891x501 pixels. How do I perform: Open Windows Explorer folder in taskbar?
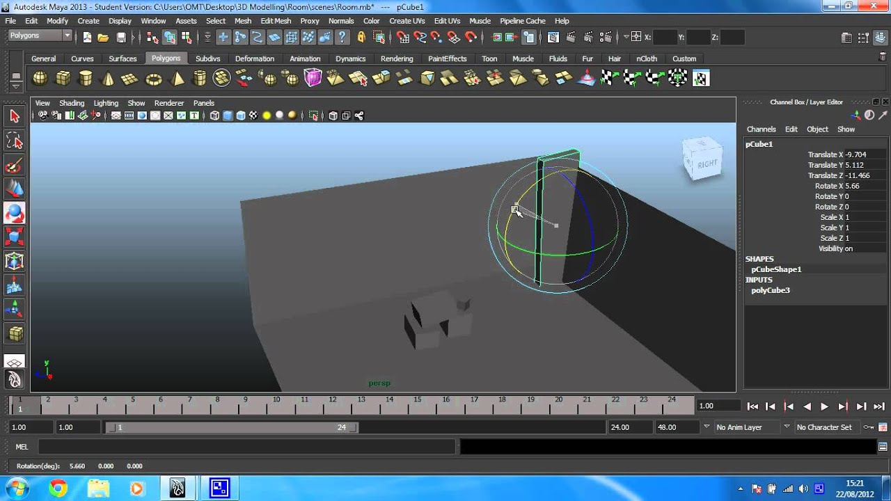pos(98,488)
